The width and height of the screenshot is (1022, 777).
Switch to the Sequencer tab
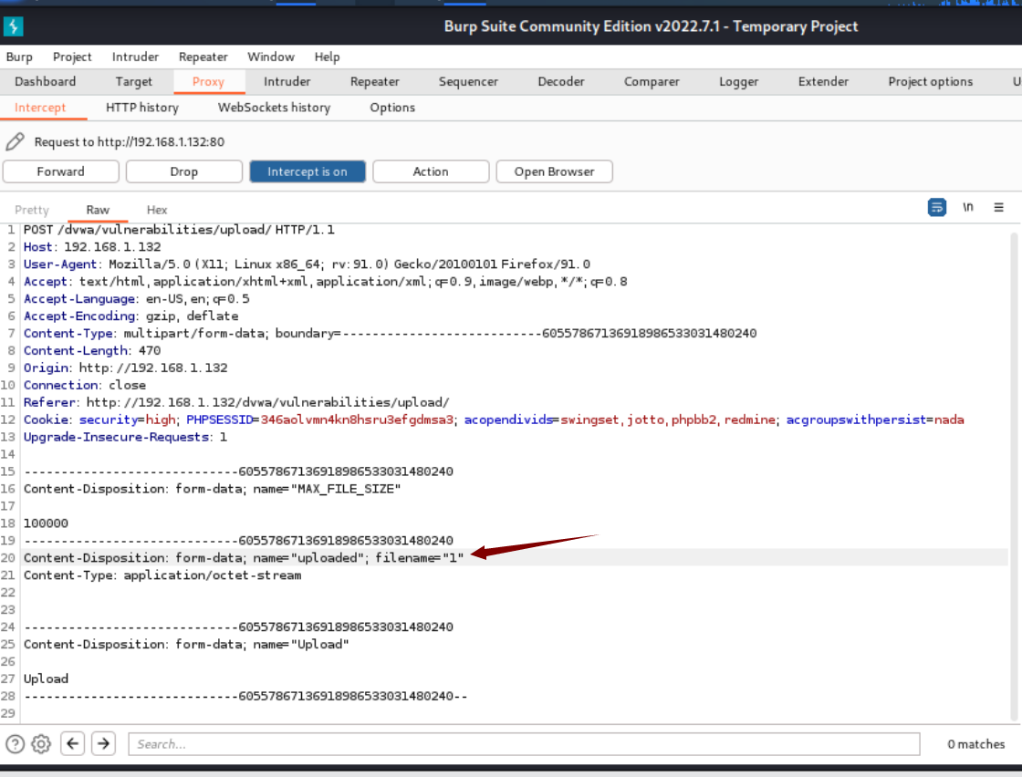[x=468, y=81]
